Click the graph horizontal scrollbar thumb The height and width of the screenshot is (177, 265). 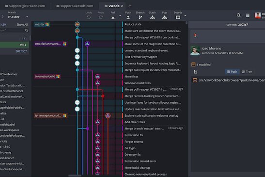pos(75,176)
